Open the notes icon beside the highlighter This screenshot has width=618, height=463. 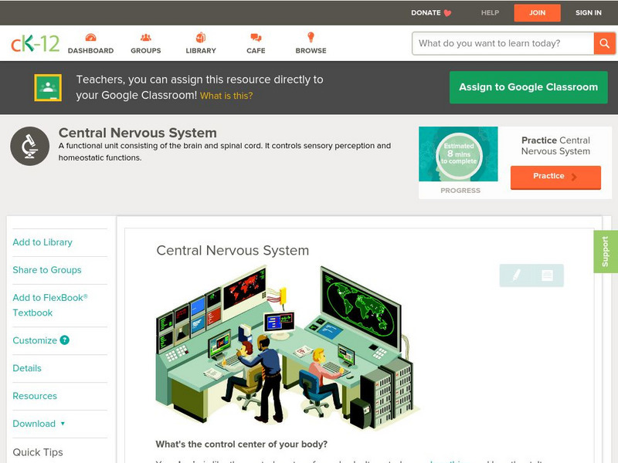[x=547, y=275]
